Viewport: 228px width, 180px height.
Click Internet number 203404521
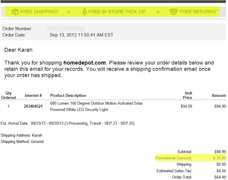pyautogui.click(x=34, y=107)
